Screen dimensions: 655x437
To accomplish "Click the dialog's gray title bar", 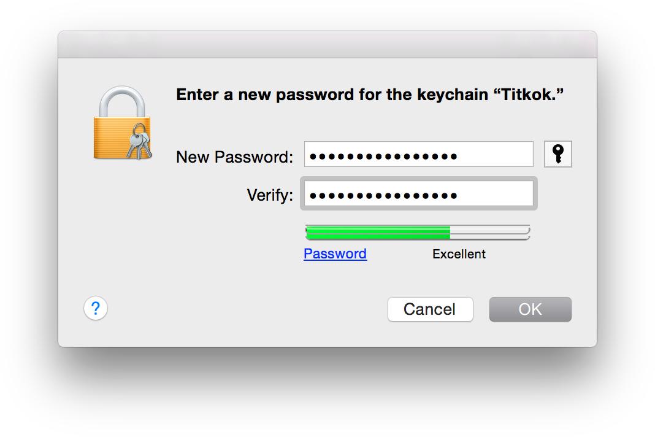I will (x=327, y=45).
